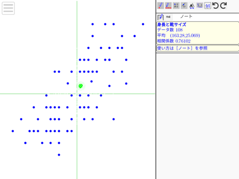This screenshot has width=239, height=179.
Task: Click the 相関係数 0.76102 line
Action: point(174,41)
